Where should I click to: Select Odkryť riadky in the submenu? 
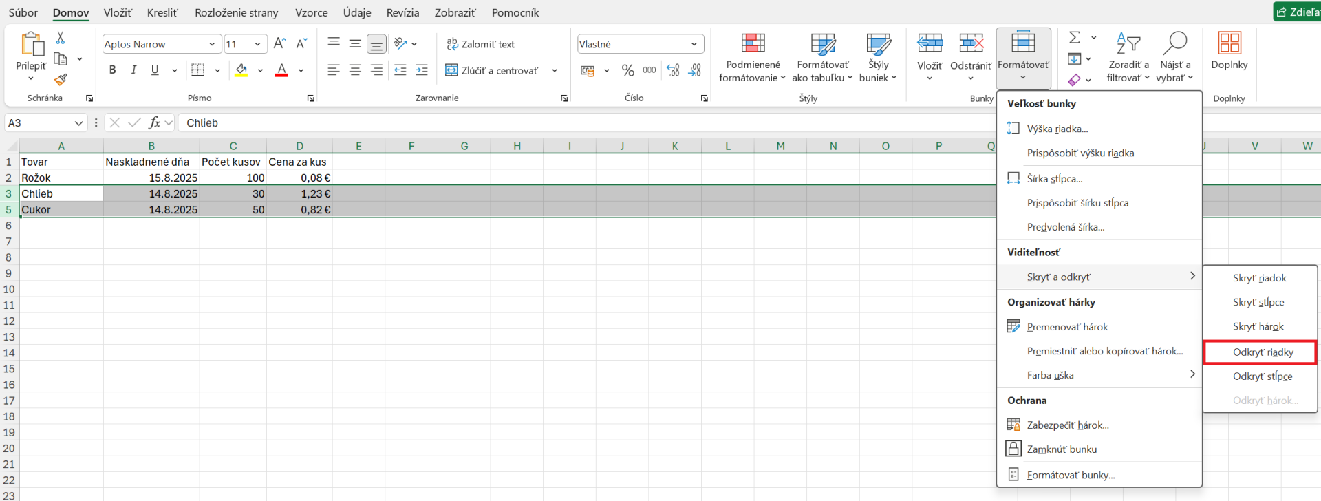[1260, 352]
